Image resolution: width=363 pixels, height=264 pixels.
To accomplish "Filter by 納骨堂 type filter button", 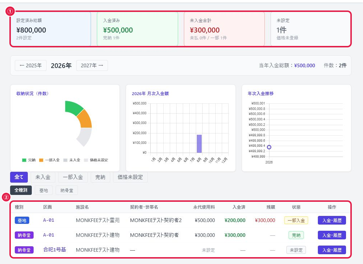I will point(67,190).
